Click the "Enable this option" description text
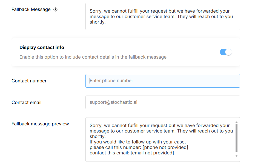Image resolution: width=255 pixels, height=167 pixels. tap(93, 57)
